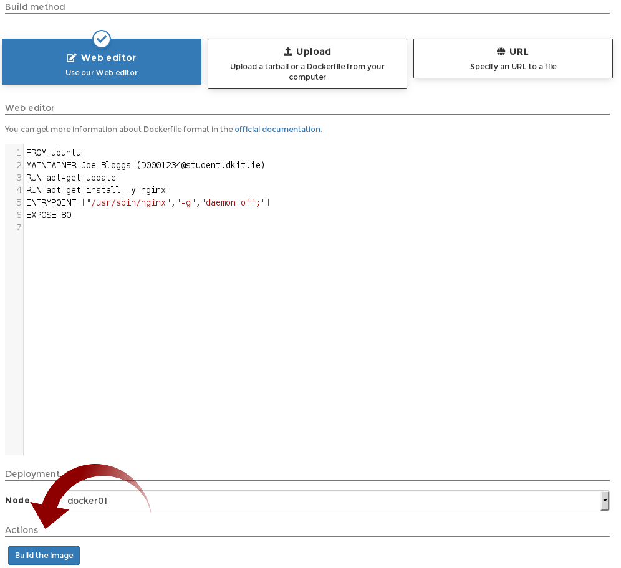The width and height of the screenshot is (621, 568).
Task: Click the "/usr/sbin/nginx" string
Action: coord(128,202)
